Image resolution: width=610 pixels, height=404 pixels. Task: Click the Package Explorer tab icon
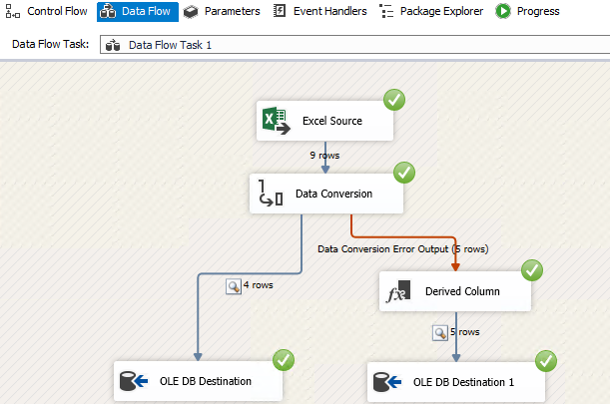(x=386, y=11)
